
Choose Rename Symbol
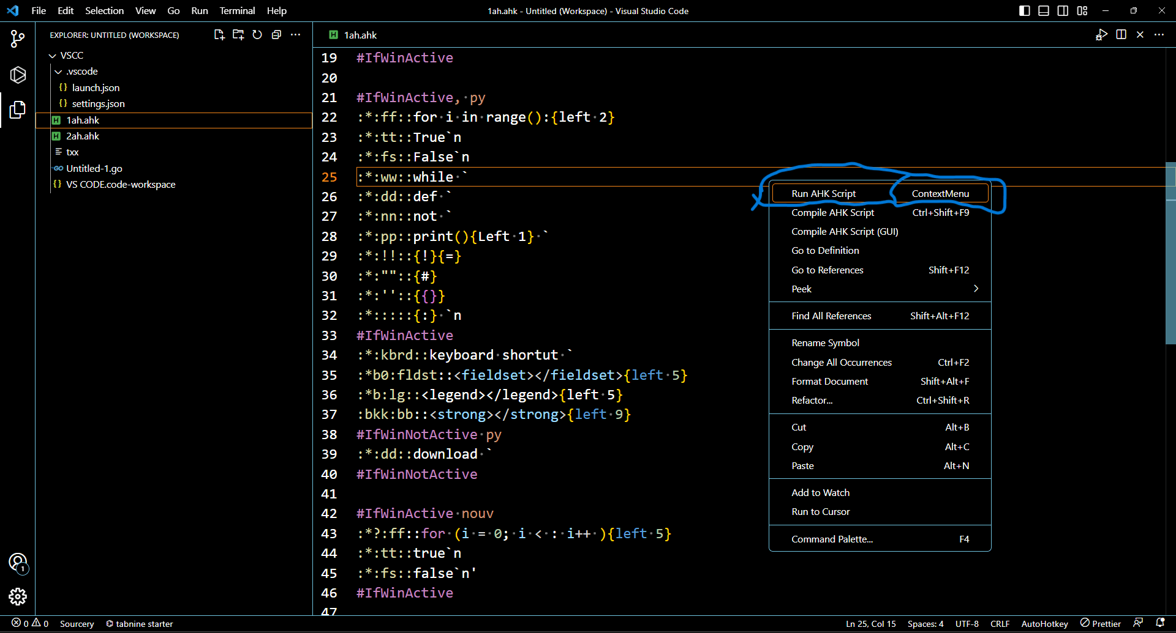880,342
